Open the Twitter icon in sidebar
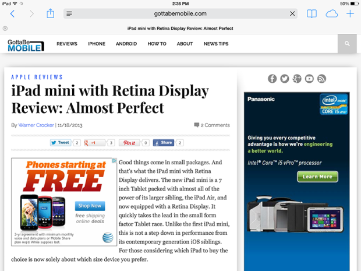The height and width of the screenshot is (271, 361). 285,79
